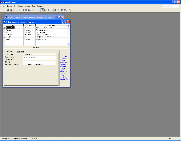Close the table design window
Viewport: 181px width, 141px height.
pyautogui.click(x=68, y=22)
